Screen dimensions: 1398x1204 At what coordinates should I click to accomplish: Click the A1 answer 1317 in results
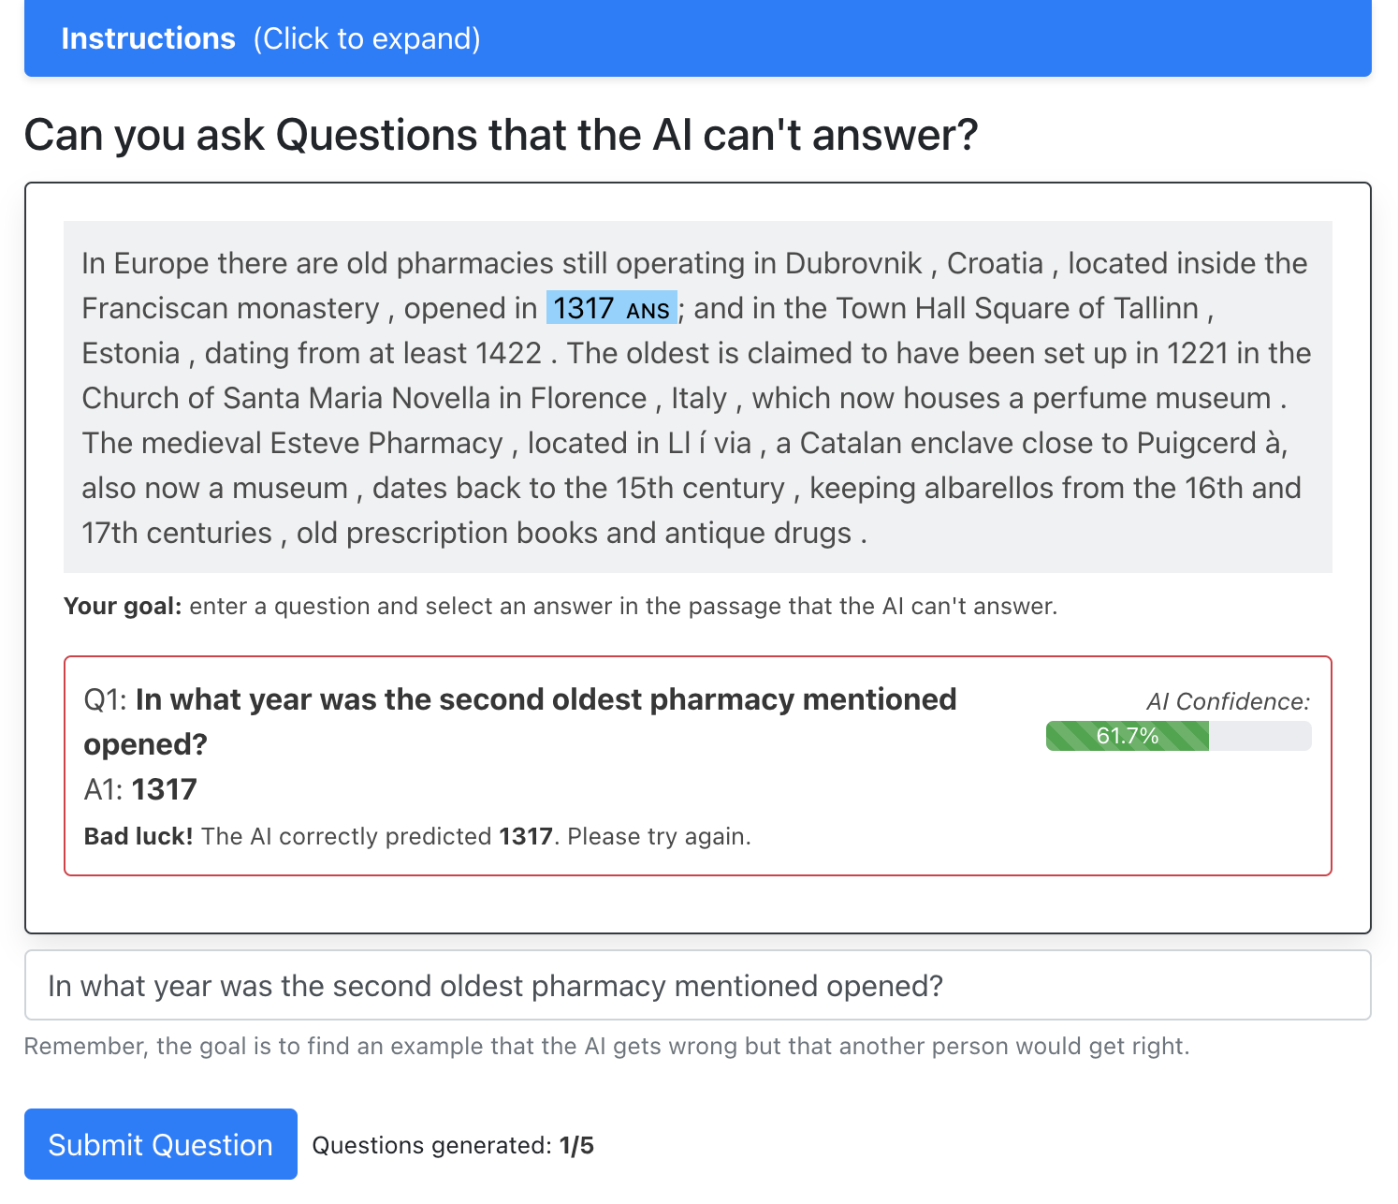coord(164,789)
